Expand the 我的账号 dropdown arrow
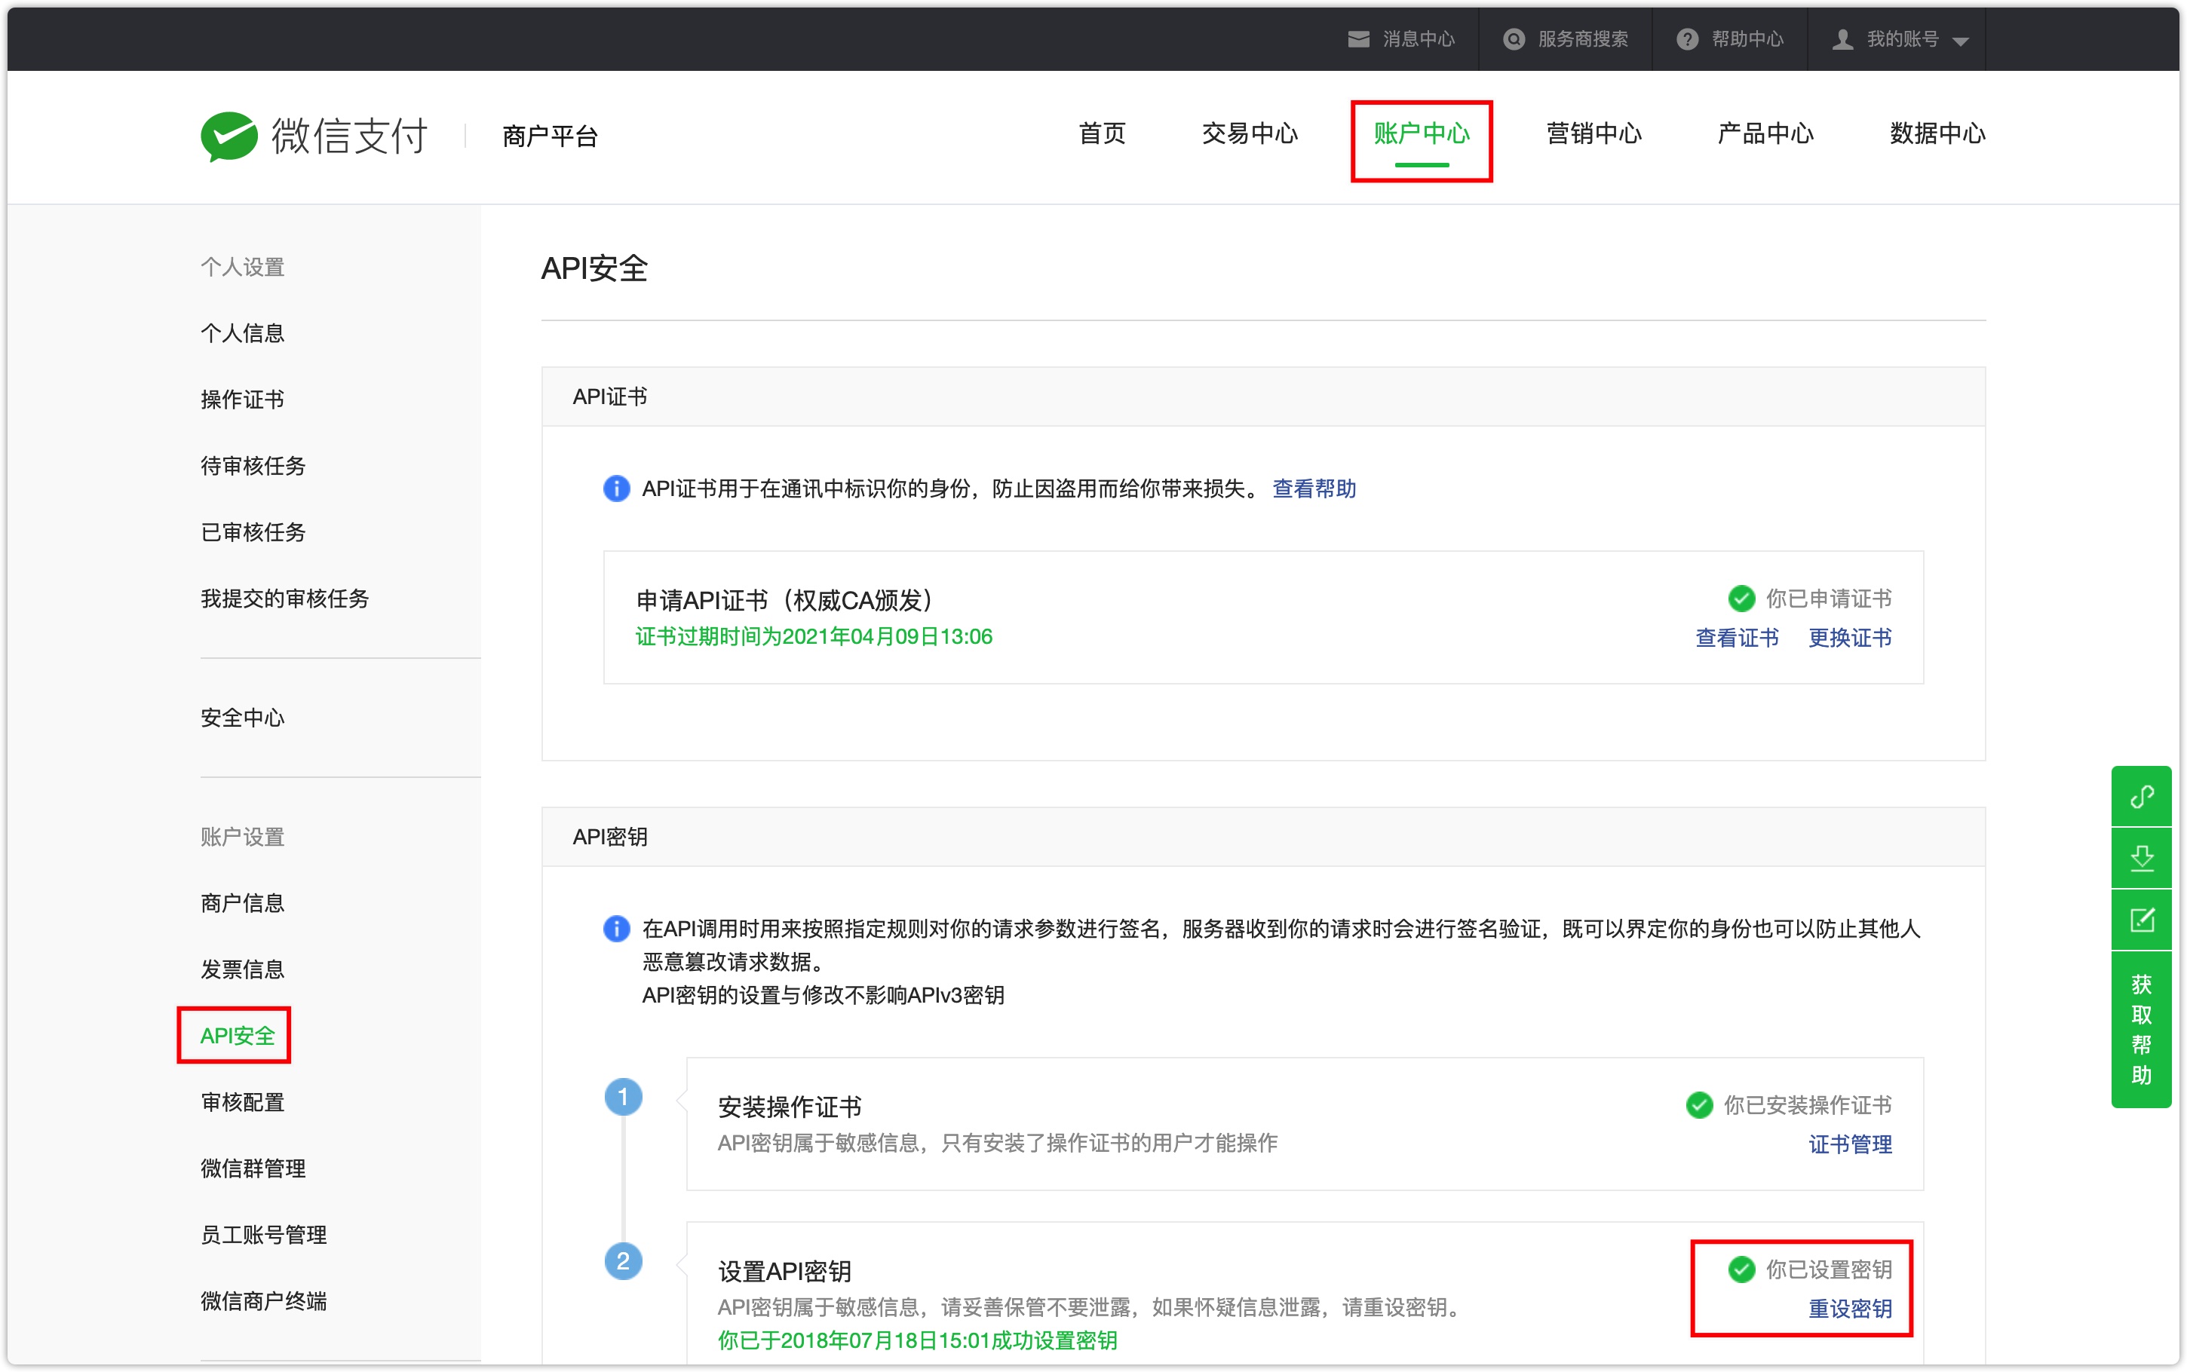Screen dimensions: 2187x1372 [x=1960, y=41]
